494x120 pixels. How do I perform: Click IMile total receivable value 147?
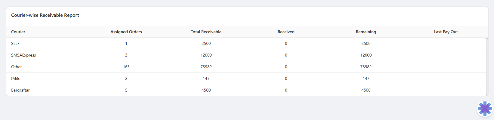click(206, 78)
